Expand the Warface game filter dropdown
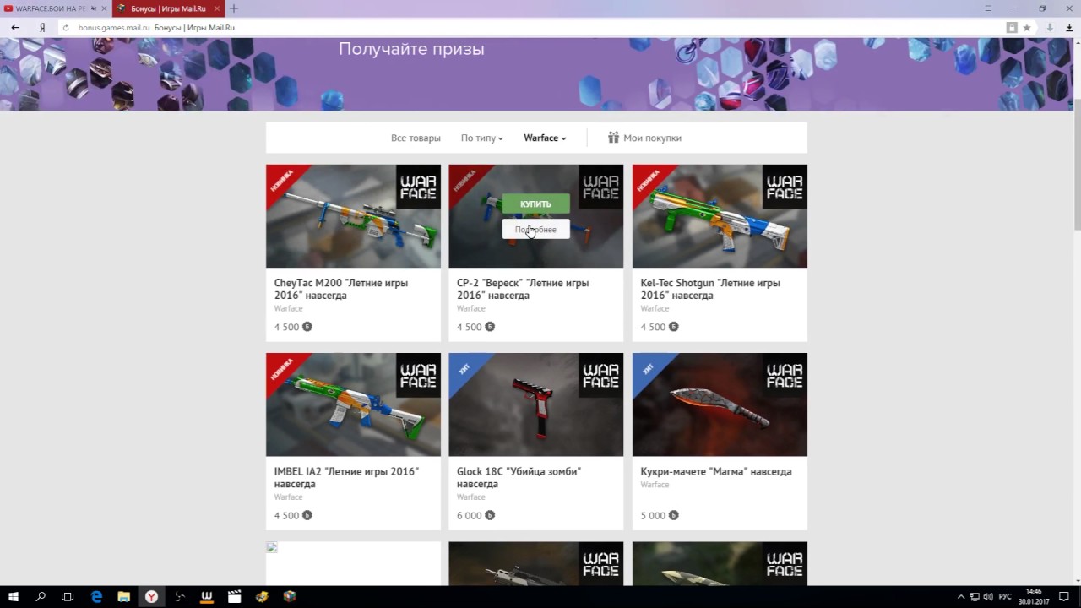This screenshot has width=1081, height=608. point(545,138)
